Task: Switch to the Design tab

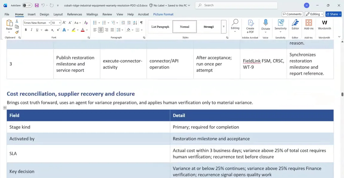Action: tap(44, 14)
